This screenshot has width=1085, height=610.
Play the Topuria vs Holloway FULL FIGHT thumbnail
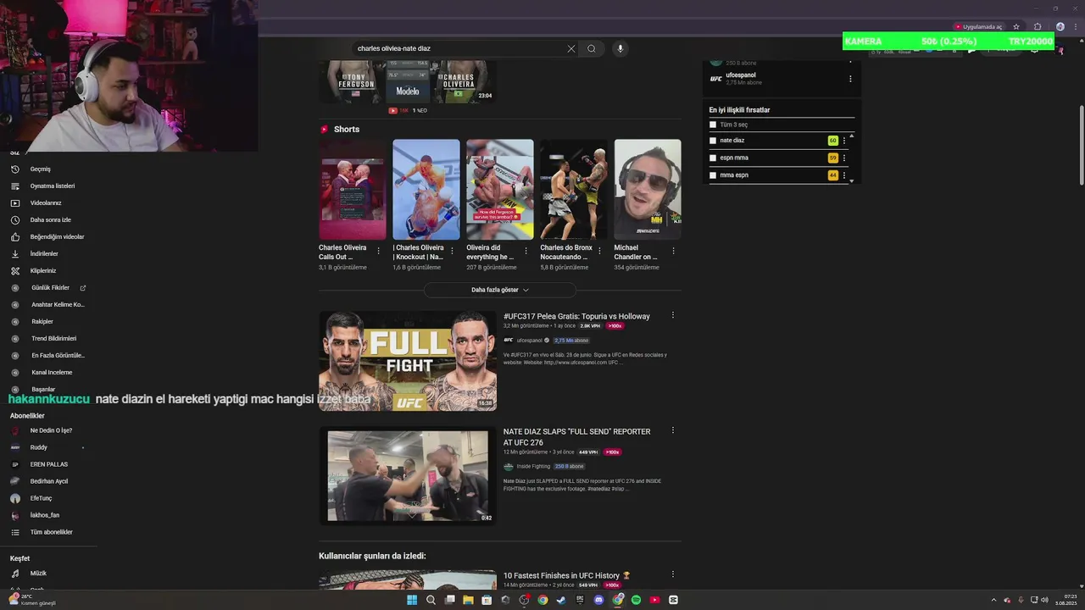tap(408, 361)
